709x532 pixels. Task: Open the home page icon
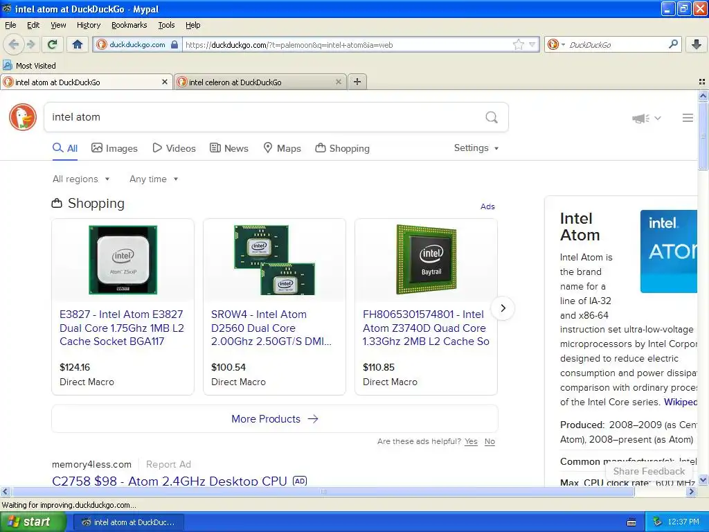[78, 44]
